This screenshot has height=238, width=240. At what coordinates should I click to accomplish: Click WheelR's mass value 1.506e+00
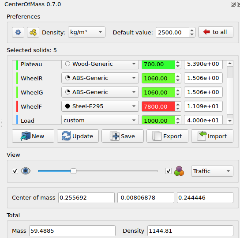tap(203, 78)
